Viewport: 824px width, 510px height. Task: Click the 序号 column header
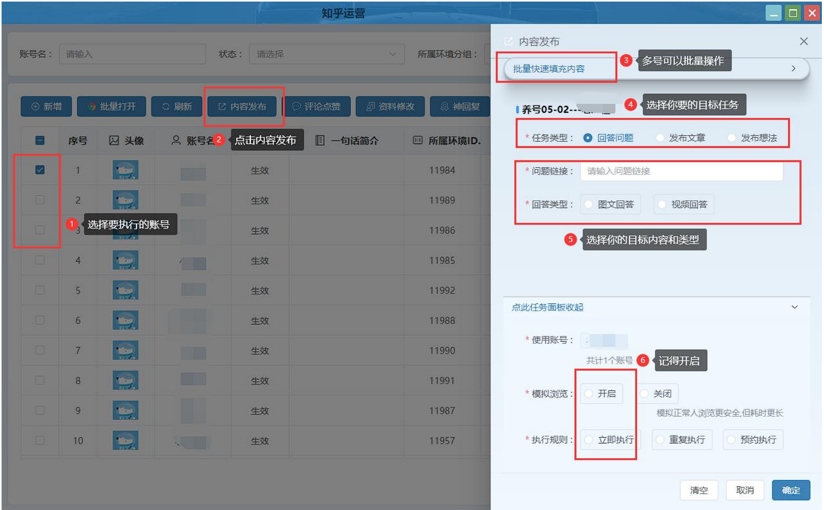pyautogui.click(x=78, y=140)
